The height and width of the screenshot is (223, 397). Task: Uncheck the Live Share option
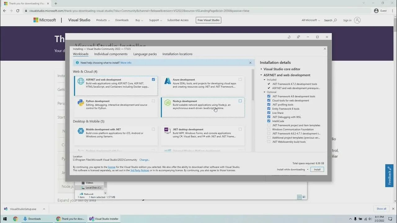pyautogui.click(x=269, y=113)
